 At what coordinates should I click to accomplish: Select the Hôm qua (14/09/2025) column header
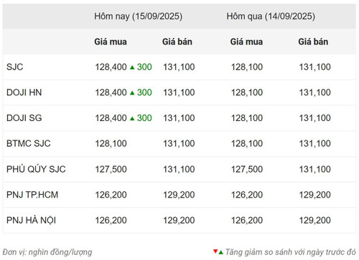coord(271,16)
